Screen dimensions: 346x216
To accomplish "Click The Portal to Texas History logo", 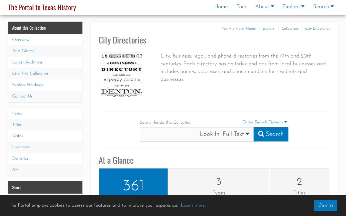I will tap(42, 7).
